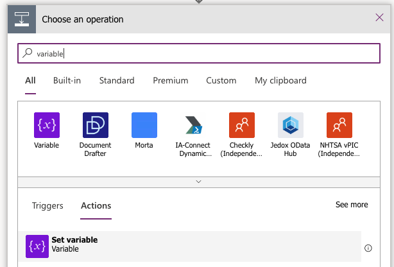Select the IA-Connect Dynamic connector

click(193, 125)
